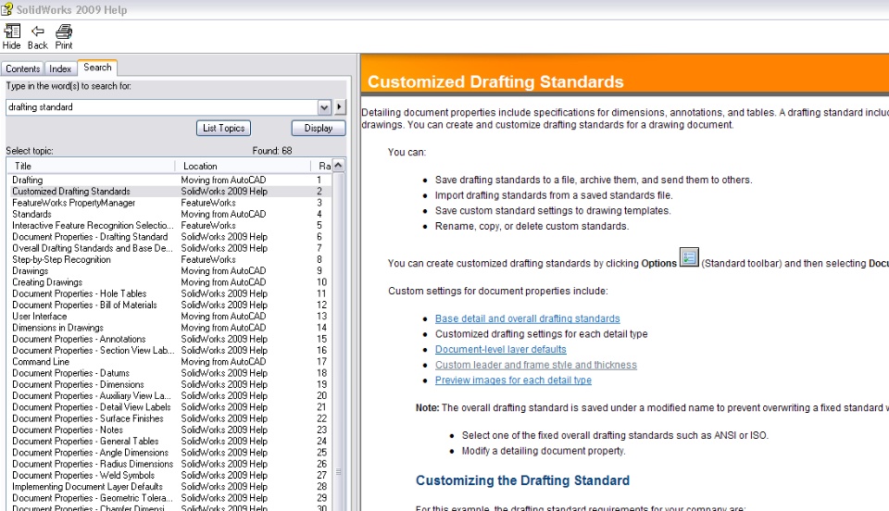Select the Search tab

[97, 68]
